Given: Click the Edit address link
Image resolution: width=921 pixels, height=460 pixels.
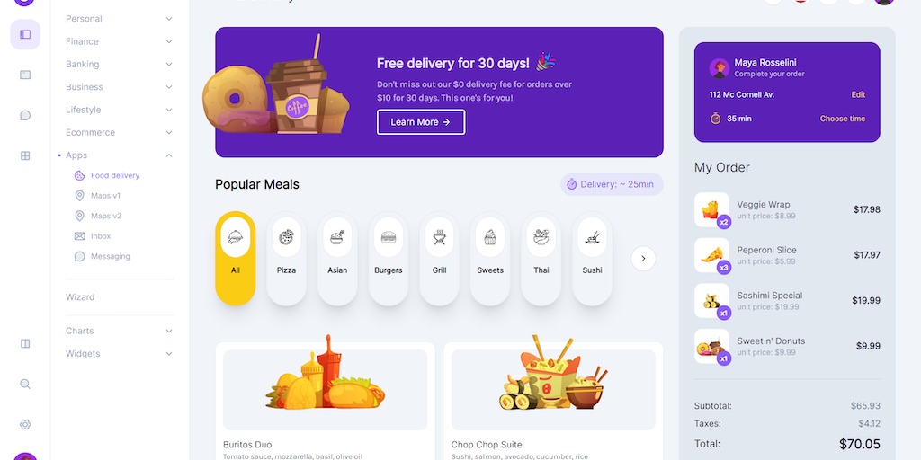Looking at the screenshot, I should click(857, 94).
